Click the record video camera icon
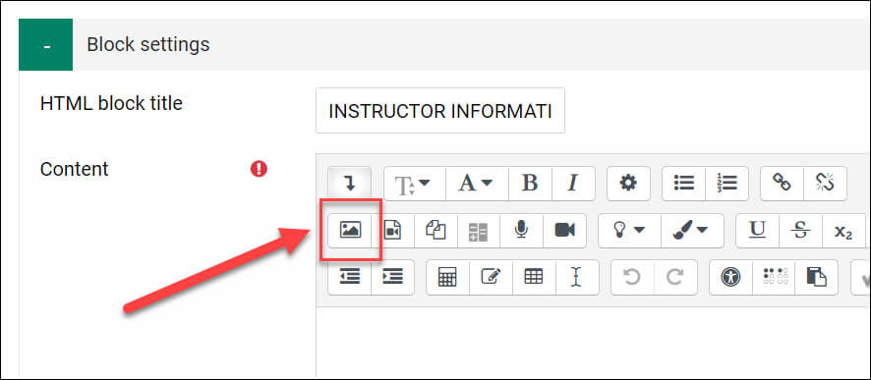This screenshot has width=871, height=380. pos(564,230)
